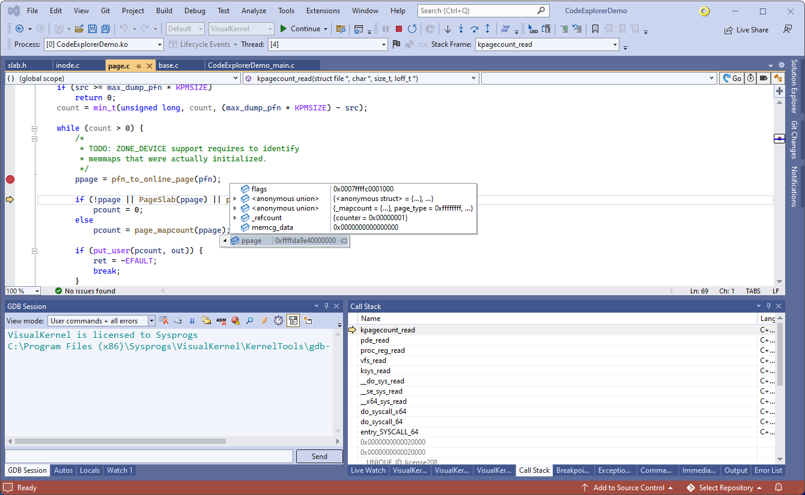Open the global scope dropdown
Image resolution: width=805 pixels, height=495 pixels.
click(x=123, y=78)
